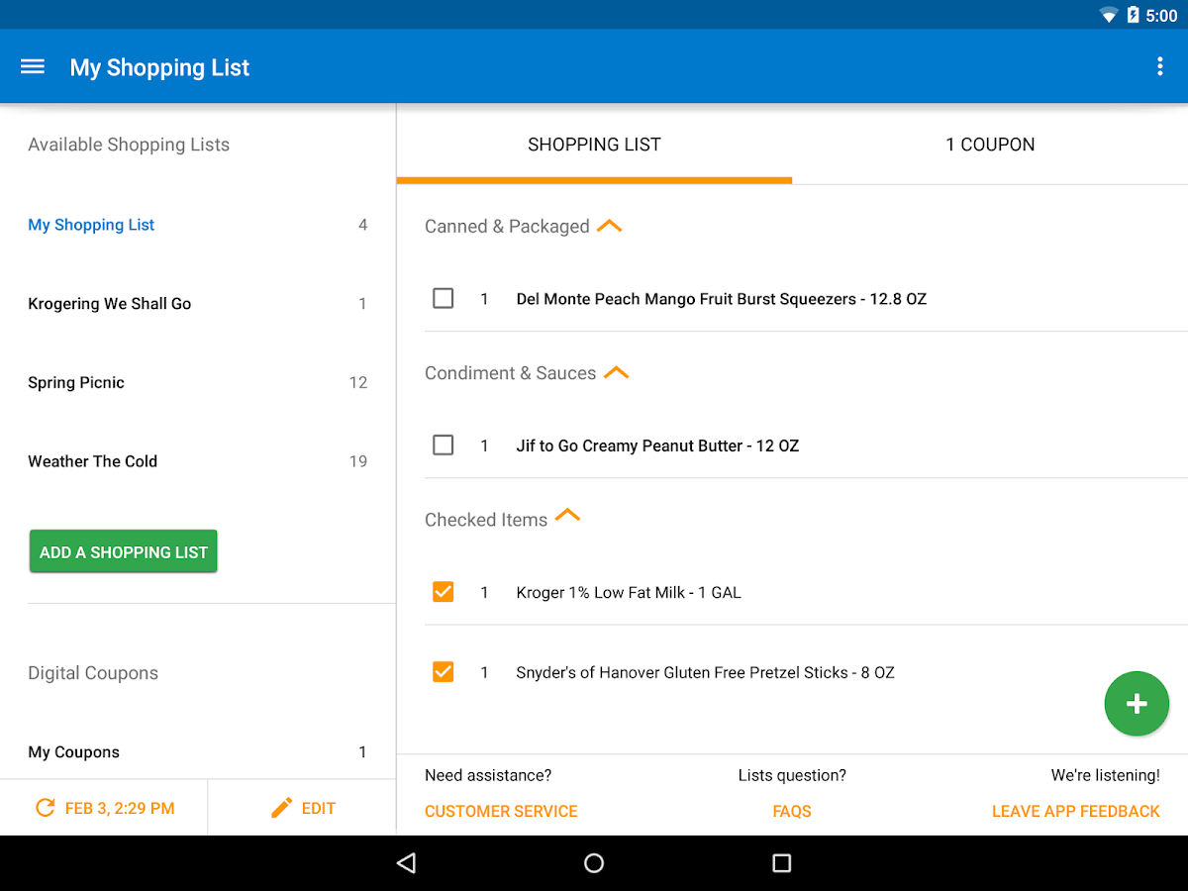Open the Krogering We Shall Go list
The height and width of the screenshot is (891, 1188).
click(198, 304)
